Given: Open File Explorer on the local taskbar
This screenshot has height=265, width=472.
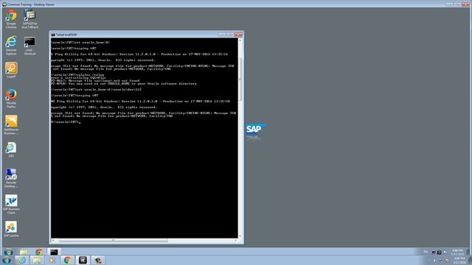Looking at the screenshot, I should [37, 260].
